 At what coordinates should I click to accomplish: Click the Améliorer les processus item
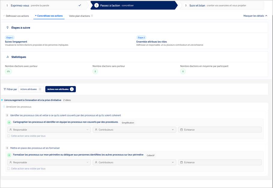point(19,107)
